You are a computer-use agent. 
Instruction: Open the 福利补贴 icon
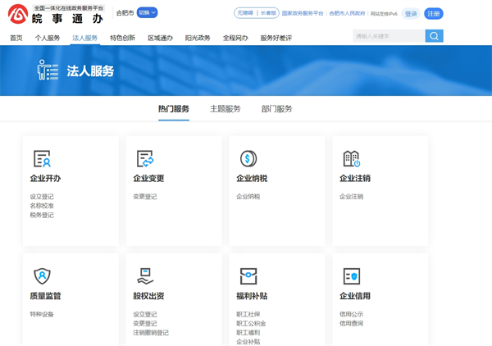pyautogui.click(x=248, y=276)
